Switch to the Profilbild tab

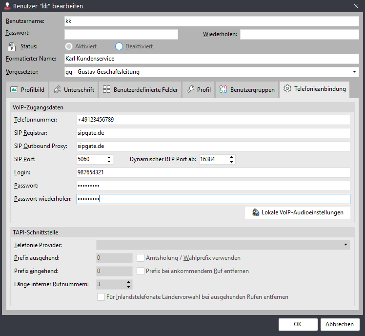click(27, 90)
